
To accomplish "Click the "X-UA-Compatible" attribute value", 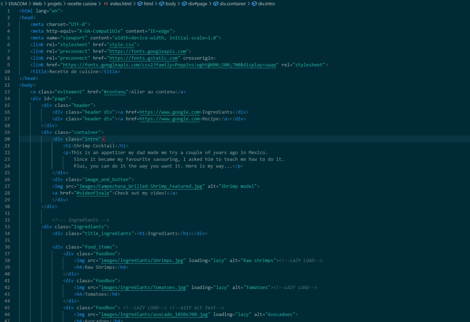I will pos(100,31).
